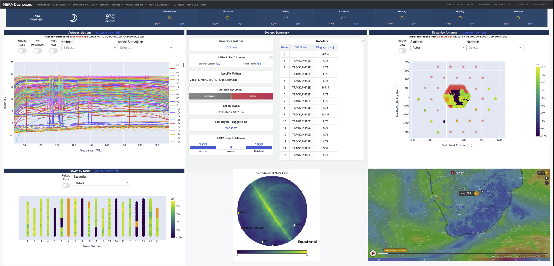Turn on the 4-Bit RMS toggle
Screen dimensions: 554x266
point(53,51)
